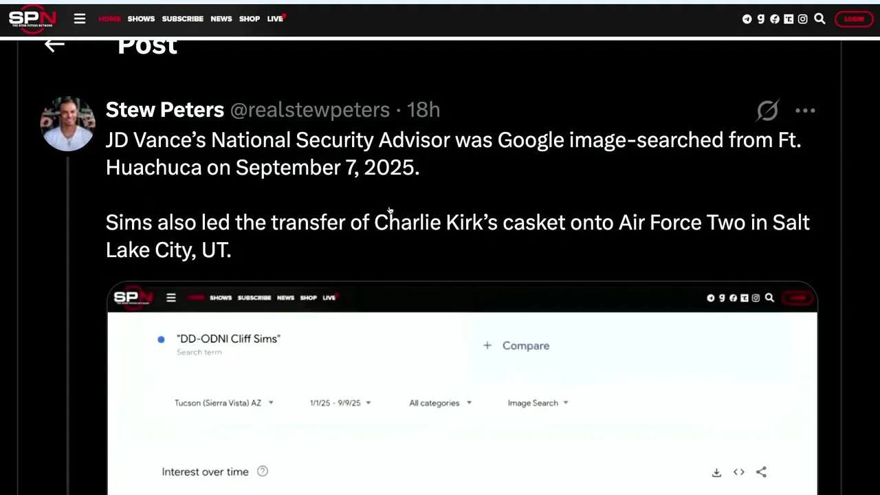The image size is (880, 495).
Task: Click the search magnifier in top header
Action: (x=819, y=19)
